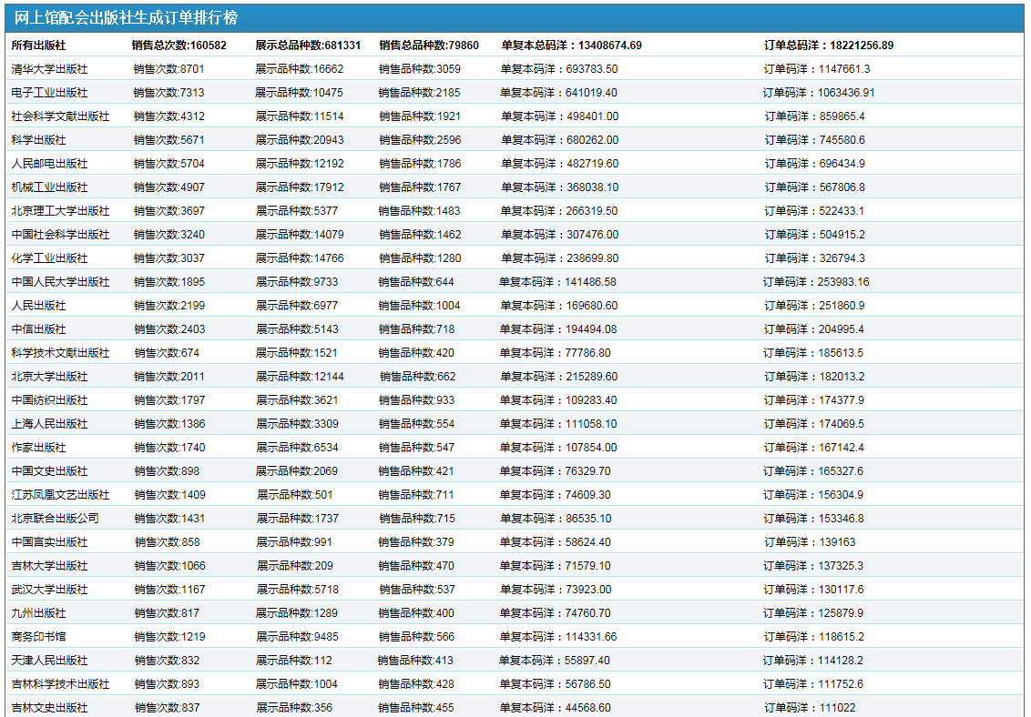Open the 北京理工大学出版社 entry
Viewport: 1031px width, 717px height.
pyautogui.click(x=60, y=211)
